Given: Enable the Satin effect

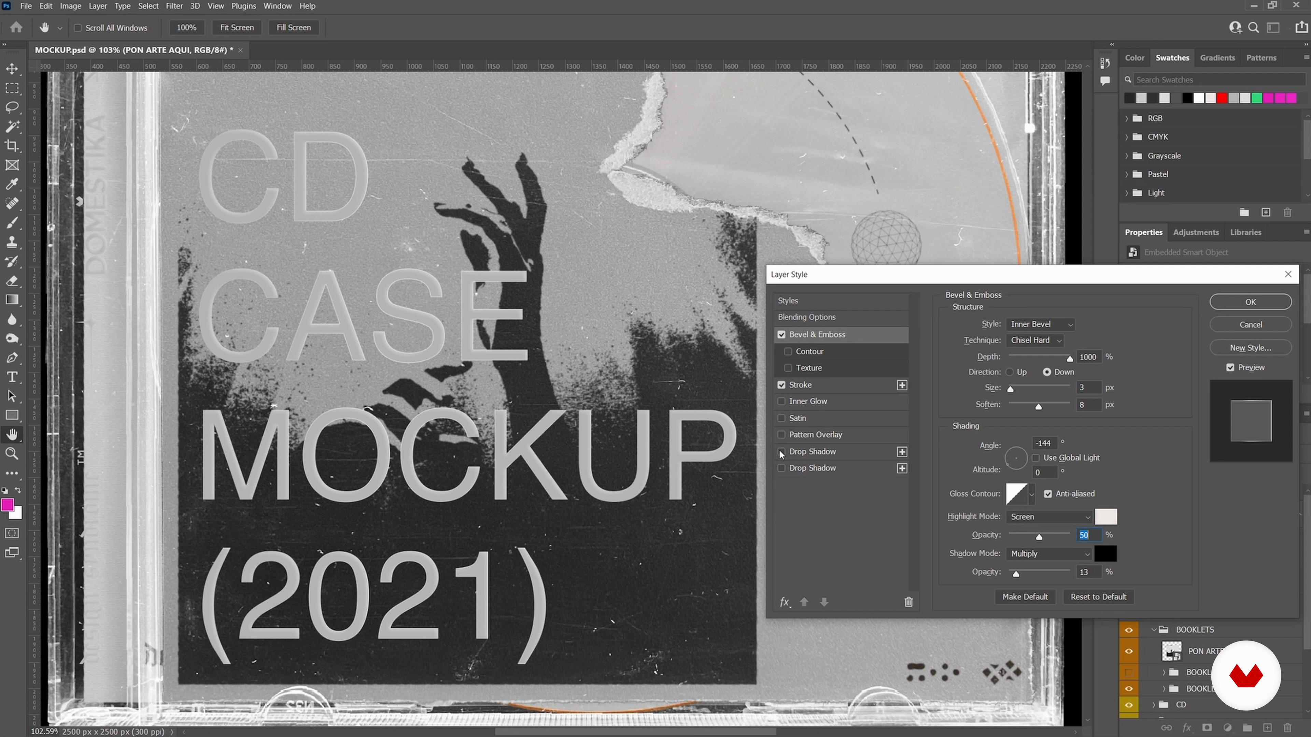Looking at the screenshot, I should tap(781, 418).
